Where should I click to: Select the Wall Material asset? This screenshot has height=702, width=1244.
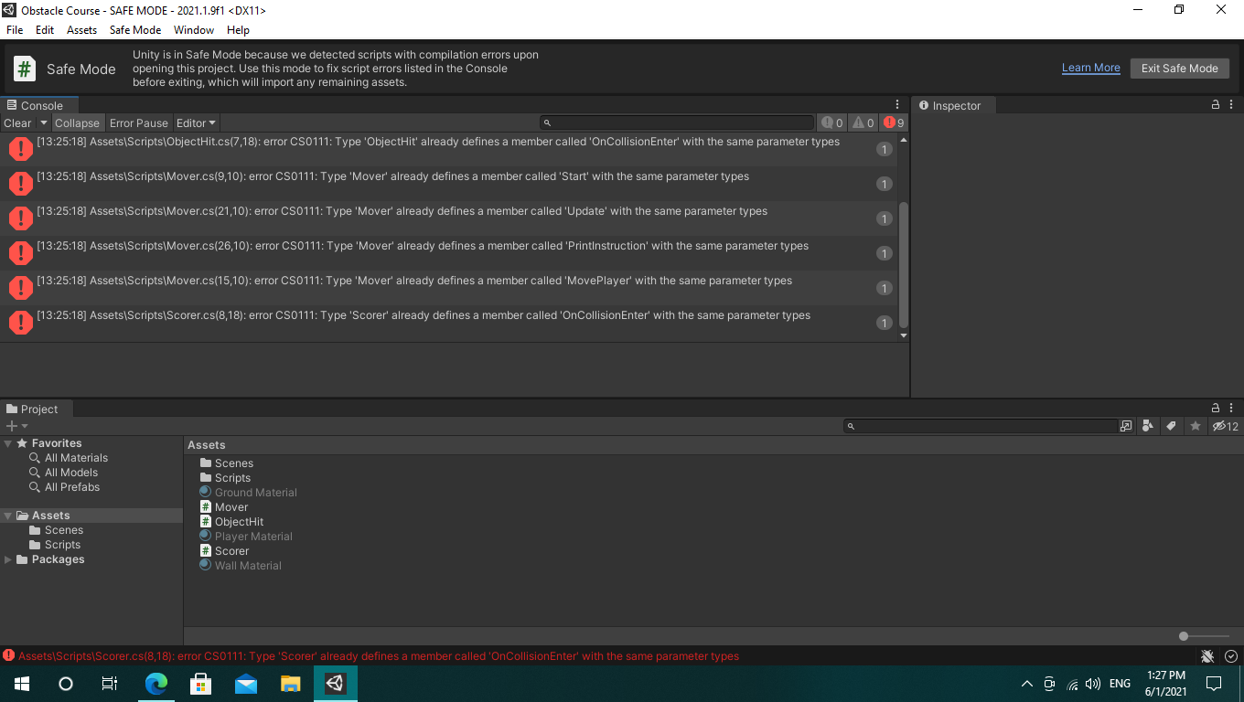click(241, 566)
